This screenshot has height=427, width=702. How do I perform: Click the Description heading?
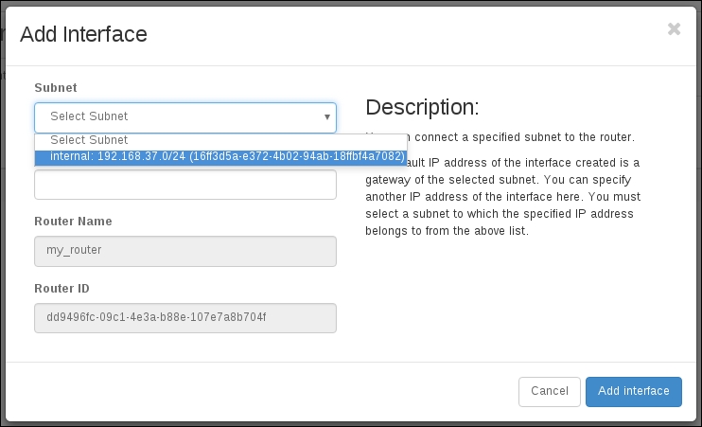pyautogui.click(x=422, y=106)
